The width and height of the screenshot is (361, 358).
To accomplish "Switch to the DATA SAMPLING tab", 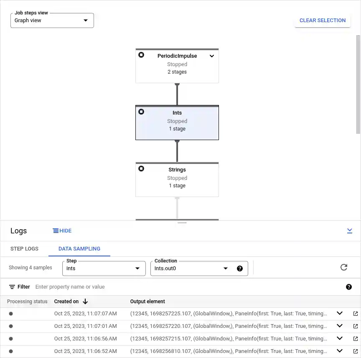I will (79, 248).
